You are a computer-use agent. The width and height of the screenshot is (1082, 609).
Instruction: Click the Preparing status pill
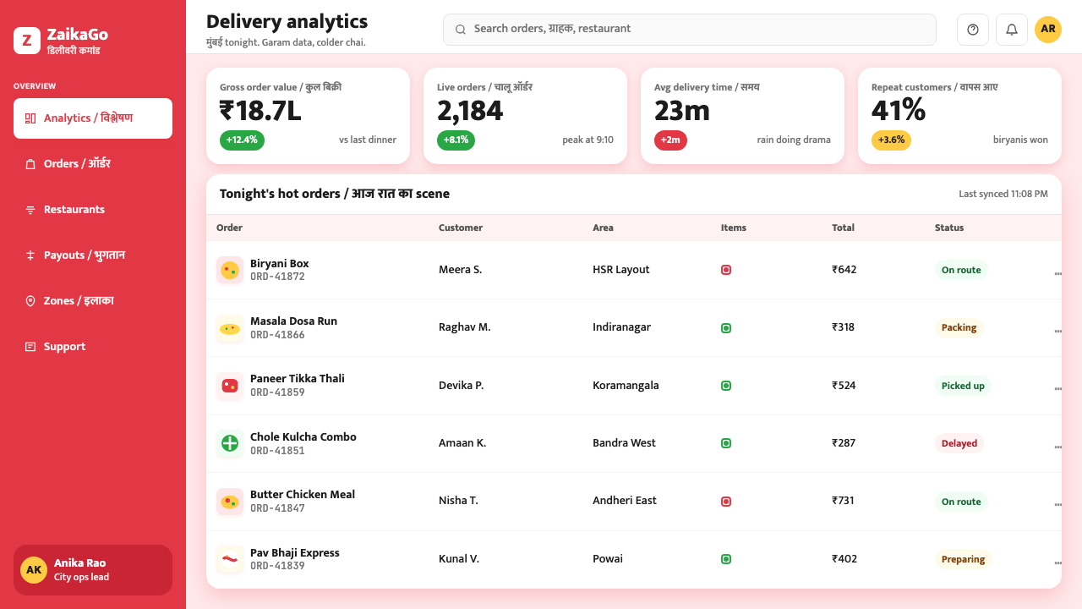click(x=964, y=559)
